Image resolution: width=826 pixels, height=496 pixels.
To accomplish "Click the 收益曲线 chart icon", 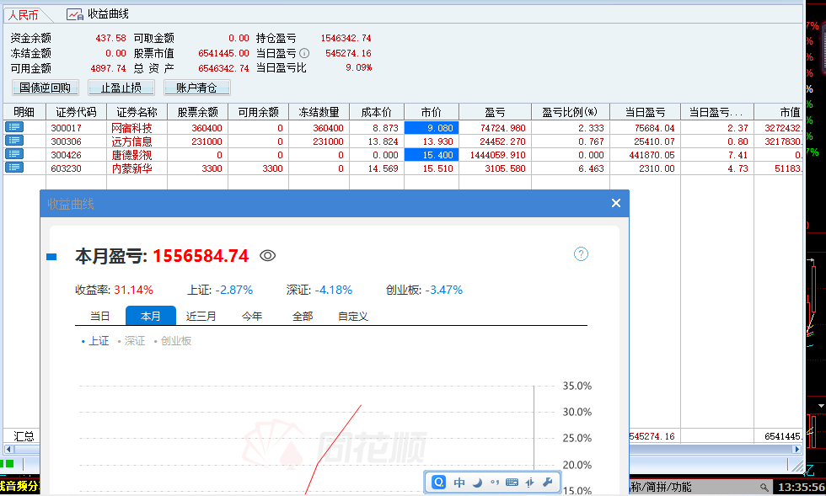I will pos(75,14).
